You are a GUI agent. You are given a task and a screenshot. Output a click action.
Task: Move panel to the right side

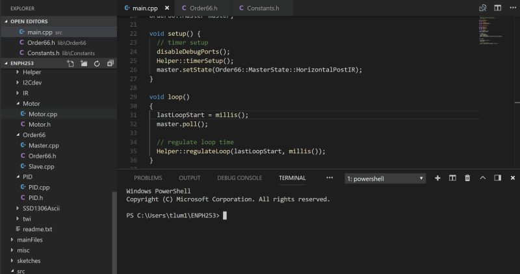pos(497,179)
